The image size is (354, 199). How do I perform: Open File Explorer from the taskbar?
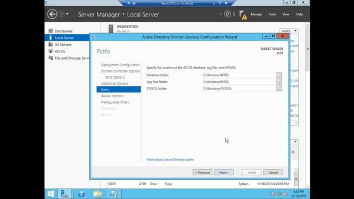tap(97, 194)
